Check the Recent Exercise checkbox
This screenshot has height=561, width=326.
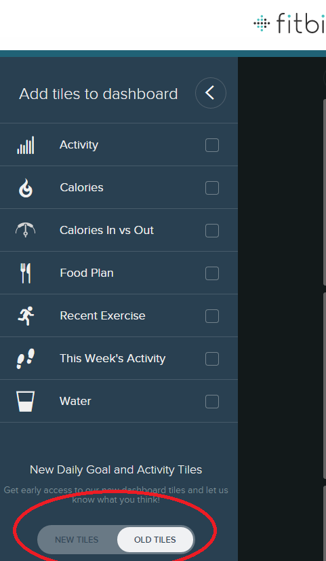point(212,316)
